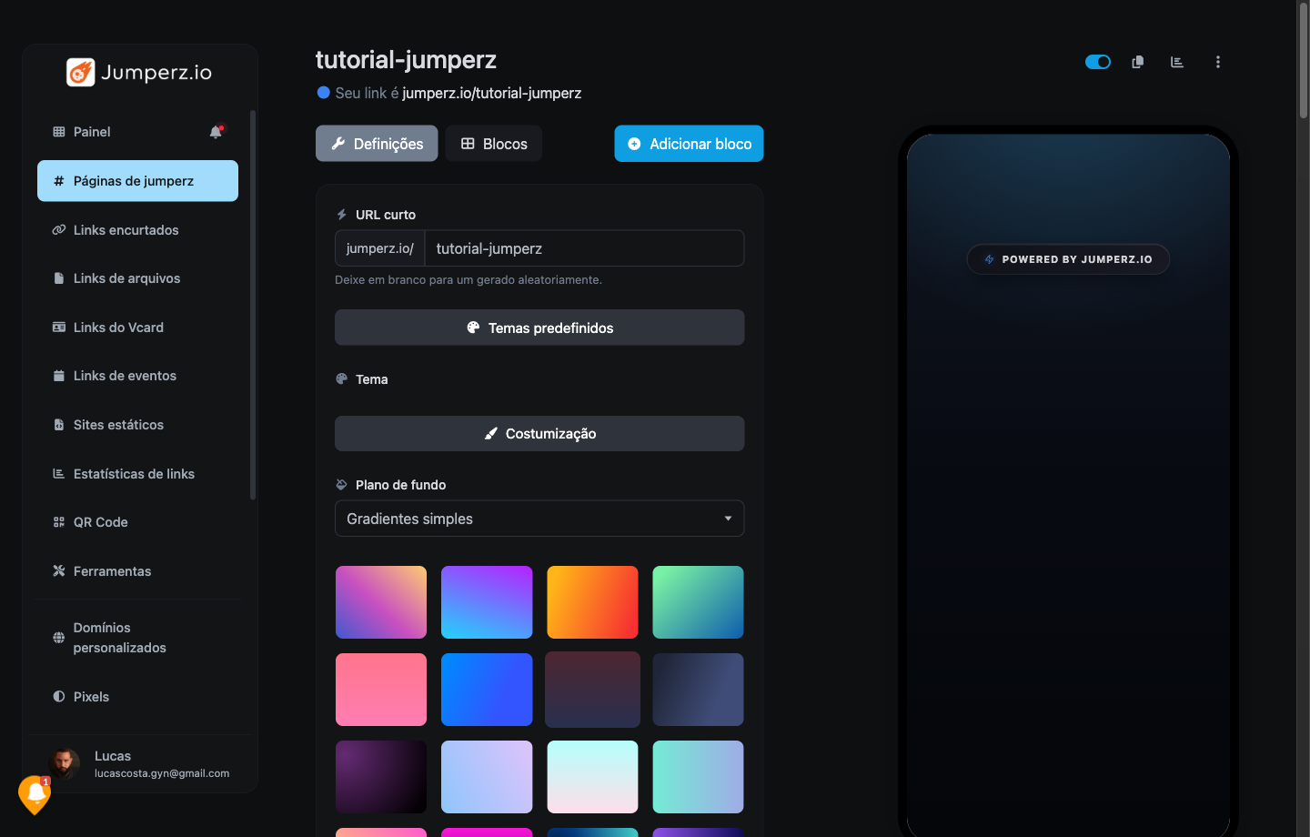Screen dimensions: 1310x837
Task: Click the calendar icon beside Links de eventos
Action: click(x=59, y=376)
